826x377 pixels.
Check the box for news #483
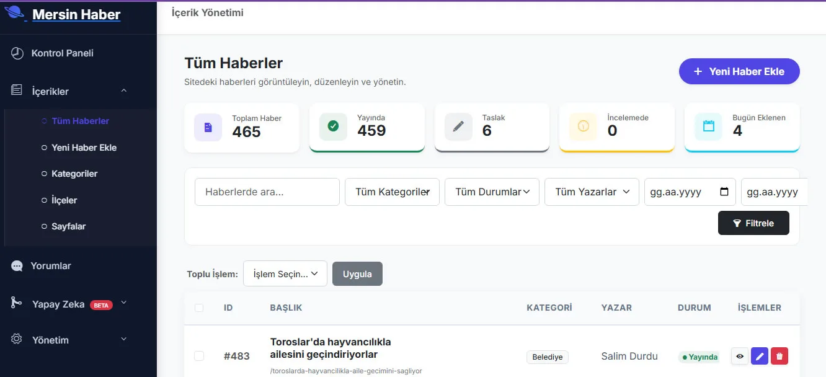coord(199,356)
